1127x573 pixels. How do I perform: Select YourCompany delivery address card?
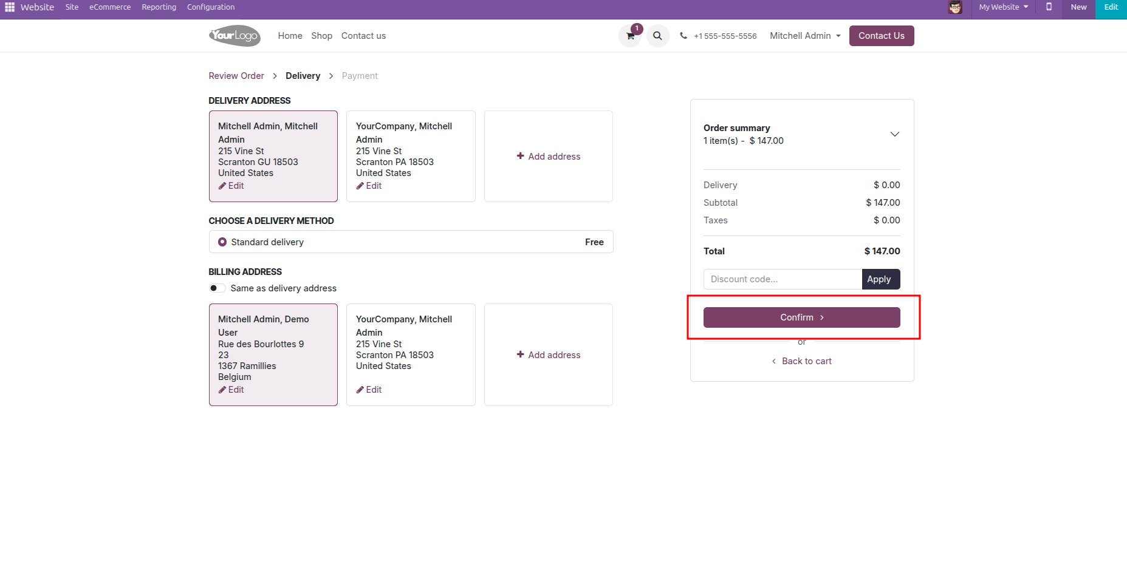pos(411,156)
